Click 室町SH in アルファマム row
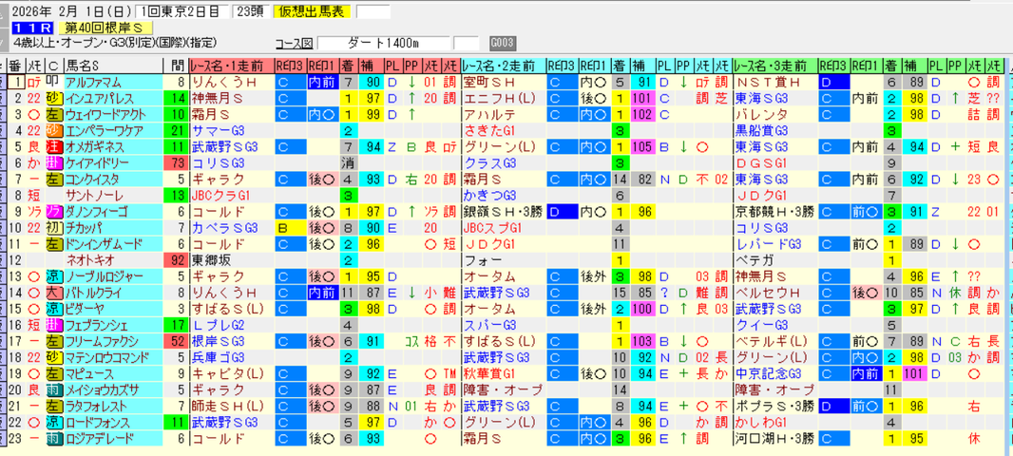Viewport: 1013px width, 456px height. pyautogui.click(x=487, y=82)
